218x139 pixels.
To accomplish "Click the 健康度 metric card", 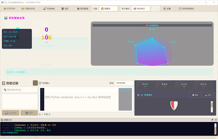I will click(x=165, y=86).
